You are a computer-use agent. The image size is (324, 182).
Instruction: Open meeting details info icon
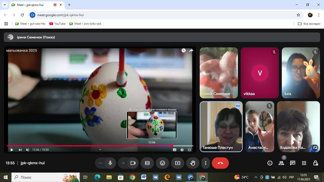click(x=270, y=163)
